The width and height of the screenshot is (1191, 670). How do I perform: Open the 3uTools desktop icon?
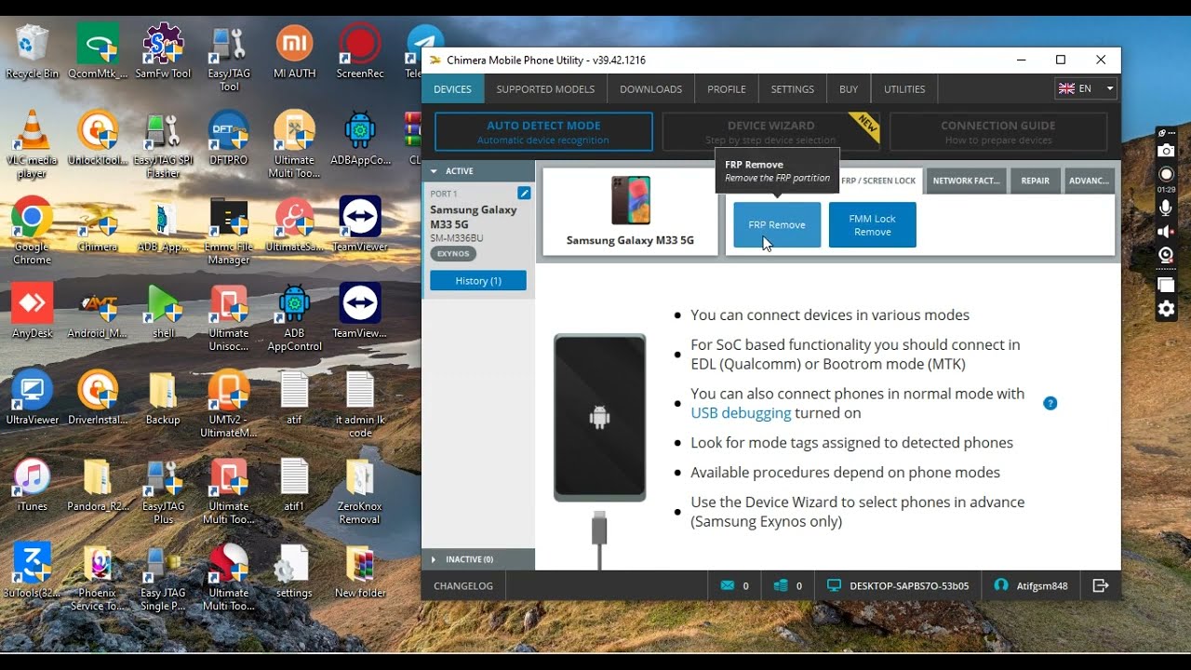pyautogui.click(x=32, y=570)
